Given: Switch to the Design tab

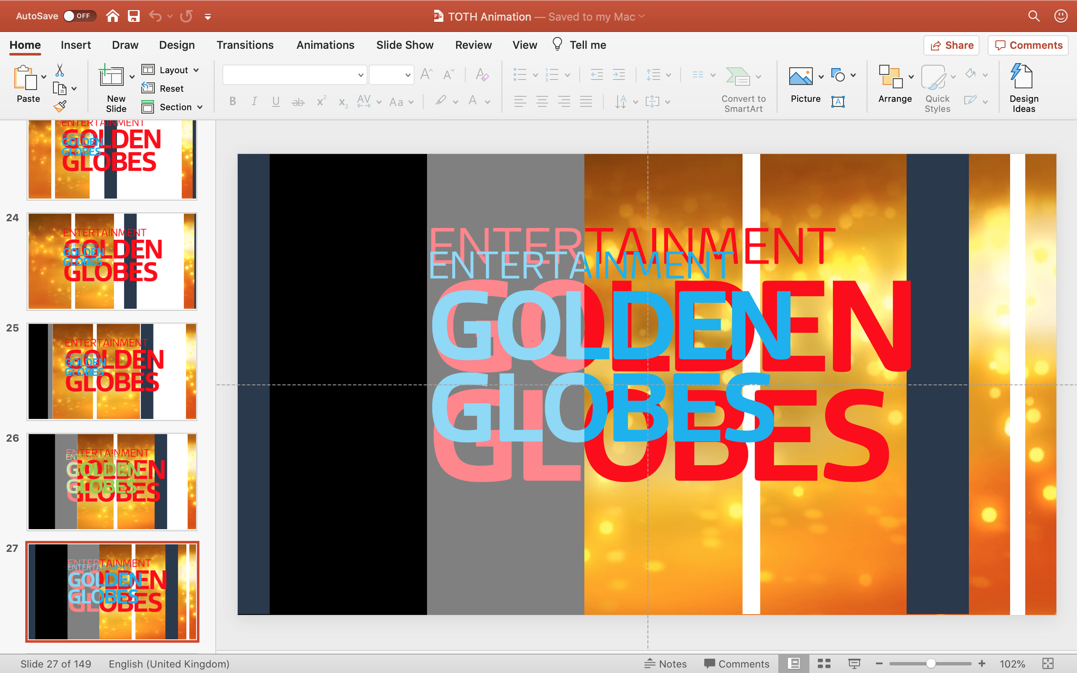Looking at the screenshot, I should pos(177,45).
